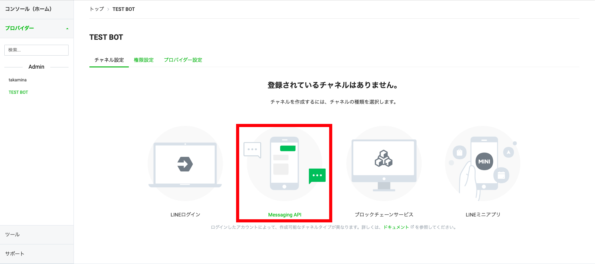The width and height of the screenshot is (595, 264).
Task: Click the LINE Login laptop illustration
Action: 185,164
